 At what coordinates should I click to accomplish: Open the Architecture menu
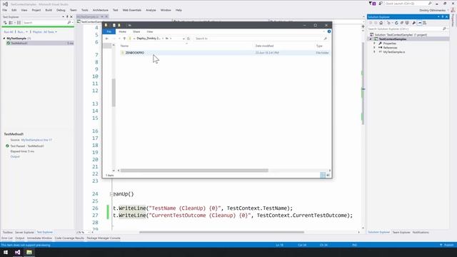click(x=100, y=10)
